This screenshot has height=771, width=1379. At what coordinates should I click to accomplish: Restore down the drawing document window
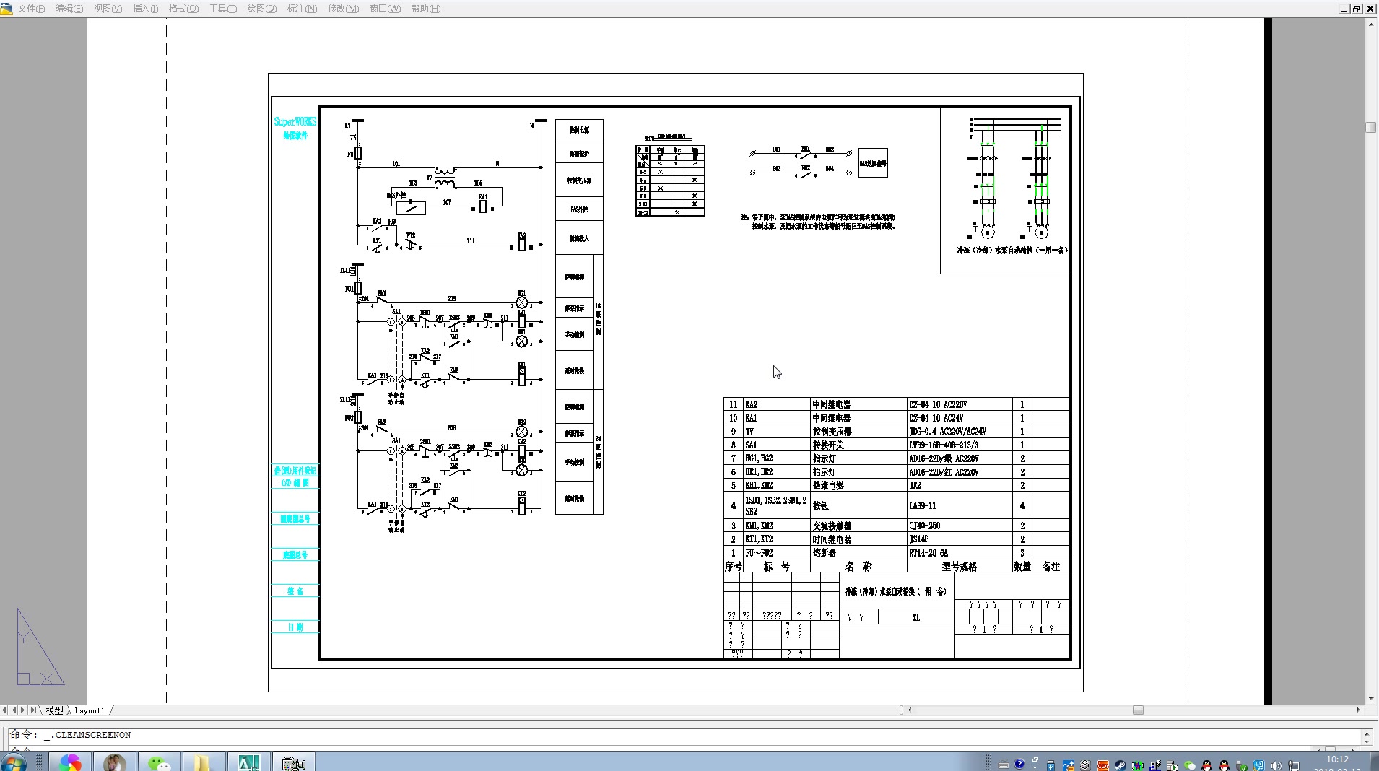click(x=1357, y=9)
